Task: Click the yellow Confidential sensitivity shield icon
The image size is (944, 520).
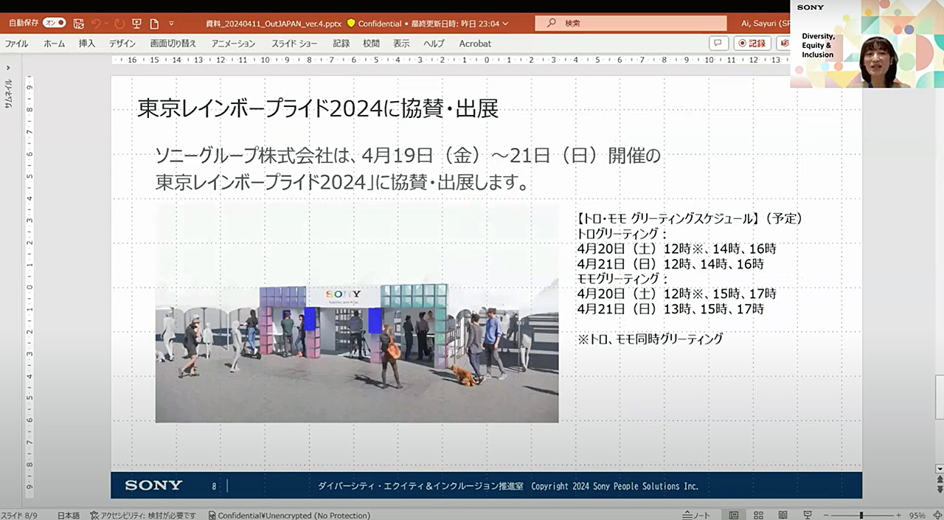Action: (x=352, y=24)
